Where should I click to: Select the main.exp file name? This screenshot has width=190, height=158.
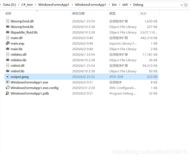[x=18, y=44]
